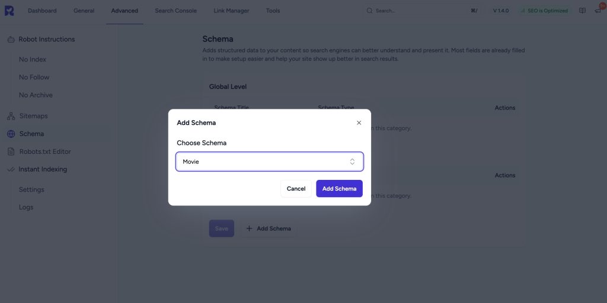Click the Instant Indexing double-check icon

[x=11, y=169]
